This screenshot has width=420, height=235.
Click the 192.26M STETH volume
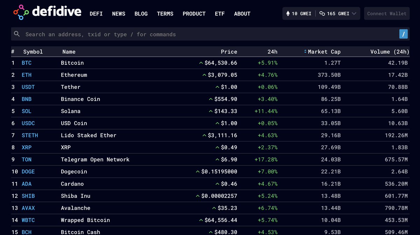pyautogui.click(x=396, y=136)
